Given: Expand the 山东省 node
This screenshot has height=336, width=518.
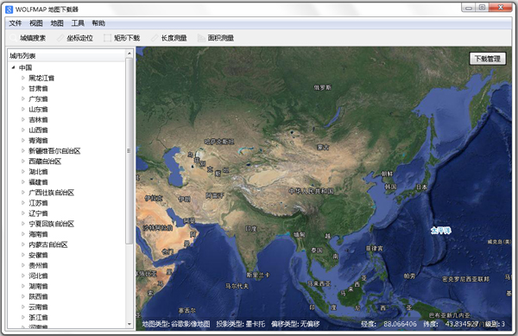Looking at the screenshot, I should coord(23,109).
